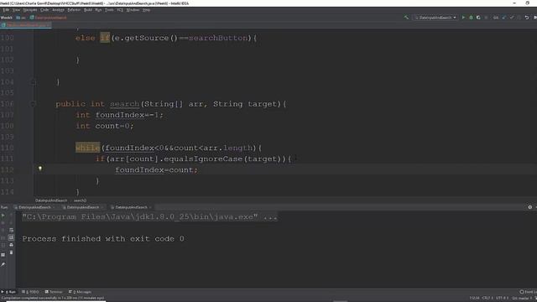Click line number 110 in the gutter
Viewport: 537px width, 302px height.
tap(7, 148)
